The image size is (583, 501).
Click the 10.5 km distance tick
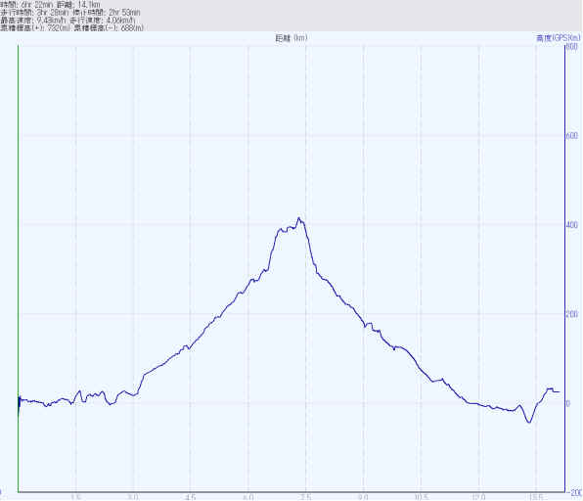tap(421, 497)
